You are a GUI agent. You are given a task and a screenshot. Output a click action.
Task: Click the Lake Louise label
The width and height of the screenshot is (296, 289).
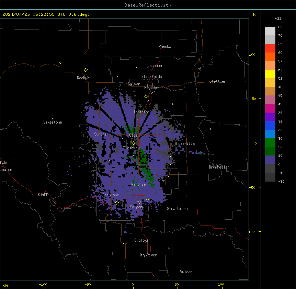pos(6,166)
